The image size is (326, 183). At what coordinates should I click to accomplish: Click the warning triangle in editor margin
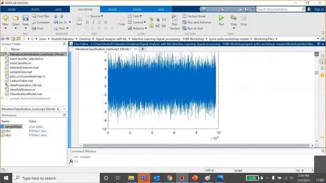pos(322,75)
